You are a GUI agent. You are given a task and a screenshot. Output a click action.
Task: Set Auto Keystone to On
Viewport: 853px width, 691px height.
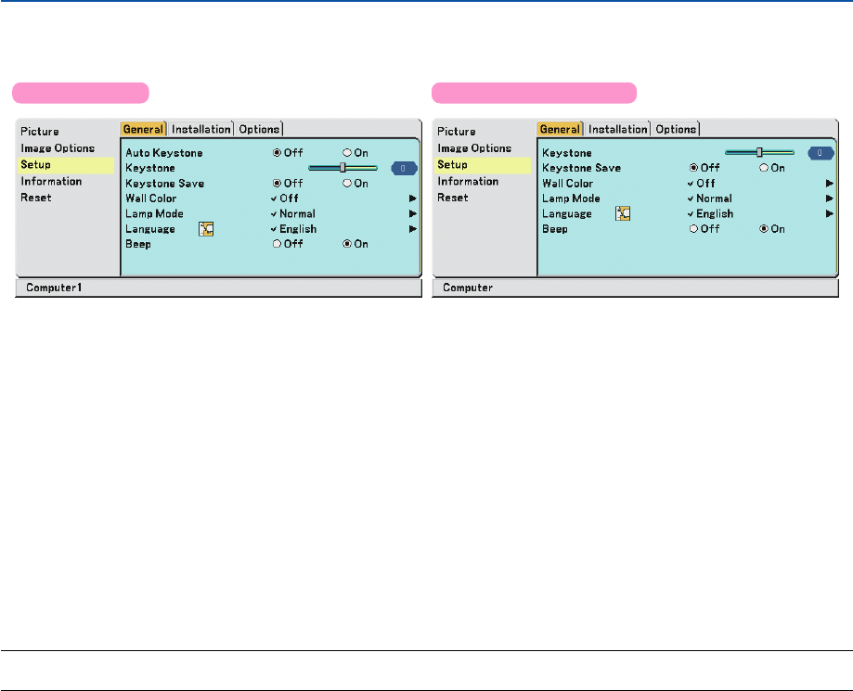pyautogui.click(x=355, y=153)
